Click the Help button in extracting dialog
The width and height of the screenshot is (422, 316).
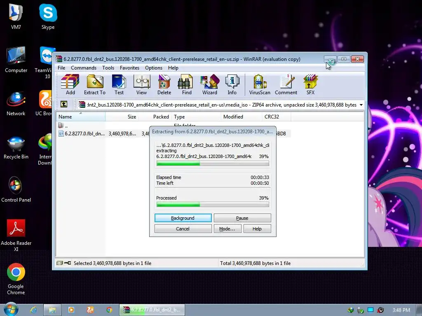pos(257,229)
